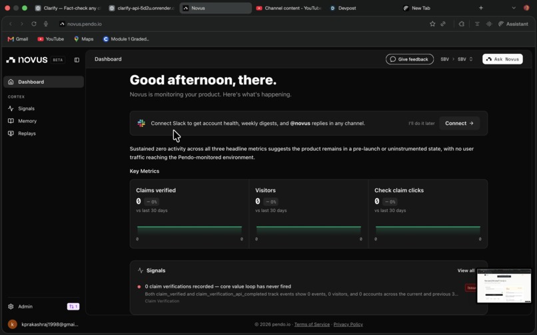Open Terms of Service link
The image size is (537, 335).
tap(312, 324)
